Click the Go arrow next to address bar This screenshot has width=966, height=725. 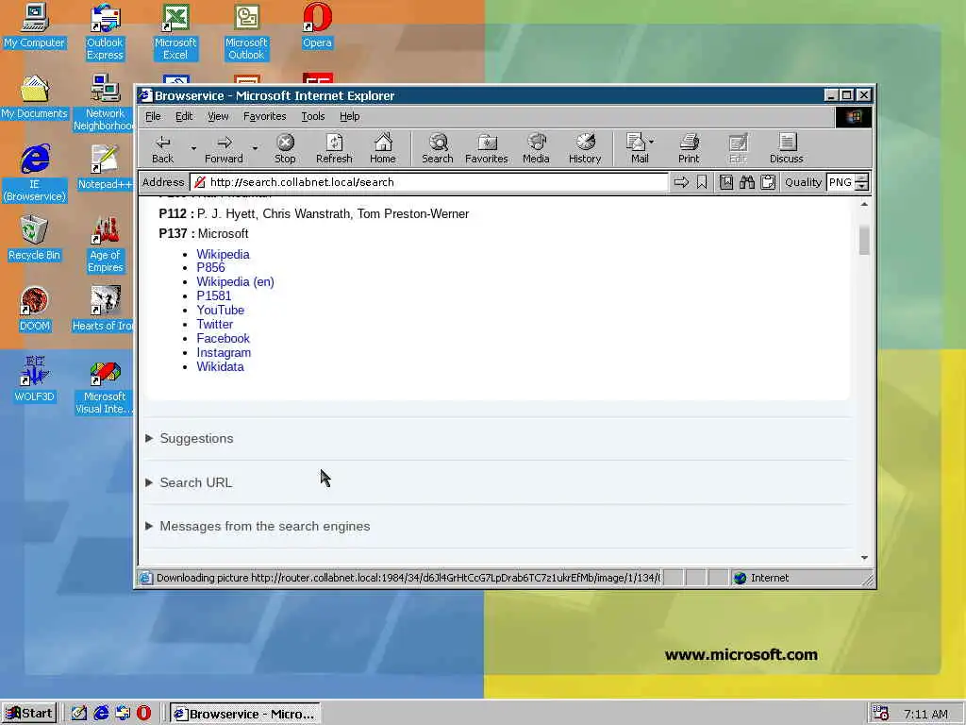tap(681, 182)
